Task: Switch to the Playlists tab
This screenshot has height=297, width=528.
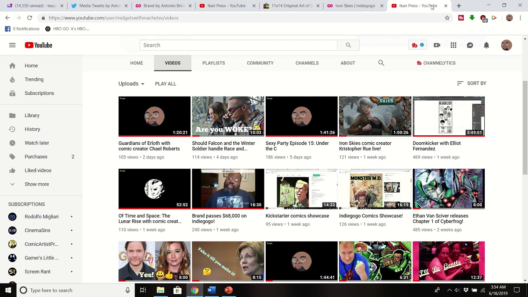Action: coord(213,63)
